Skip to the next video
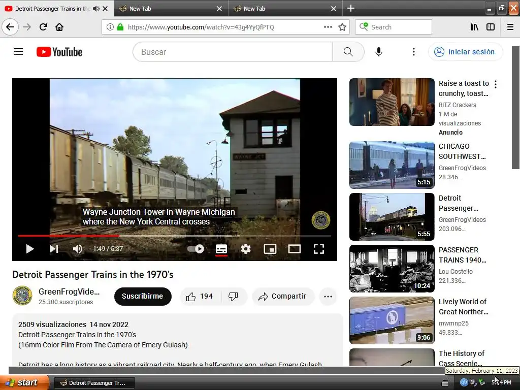The image size is (520, 390). tap(54, 249)
